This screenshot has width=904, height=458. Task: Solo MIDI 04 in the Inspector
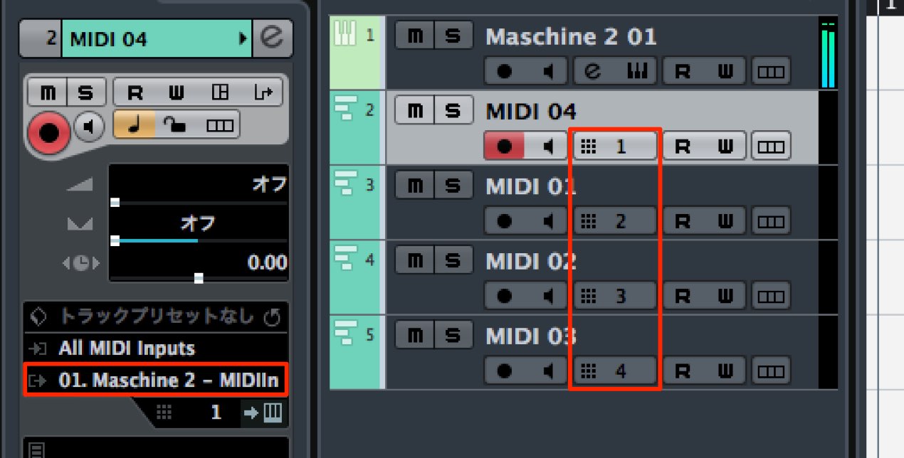pos(86,92)
